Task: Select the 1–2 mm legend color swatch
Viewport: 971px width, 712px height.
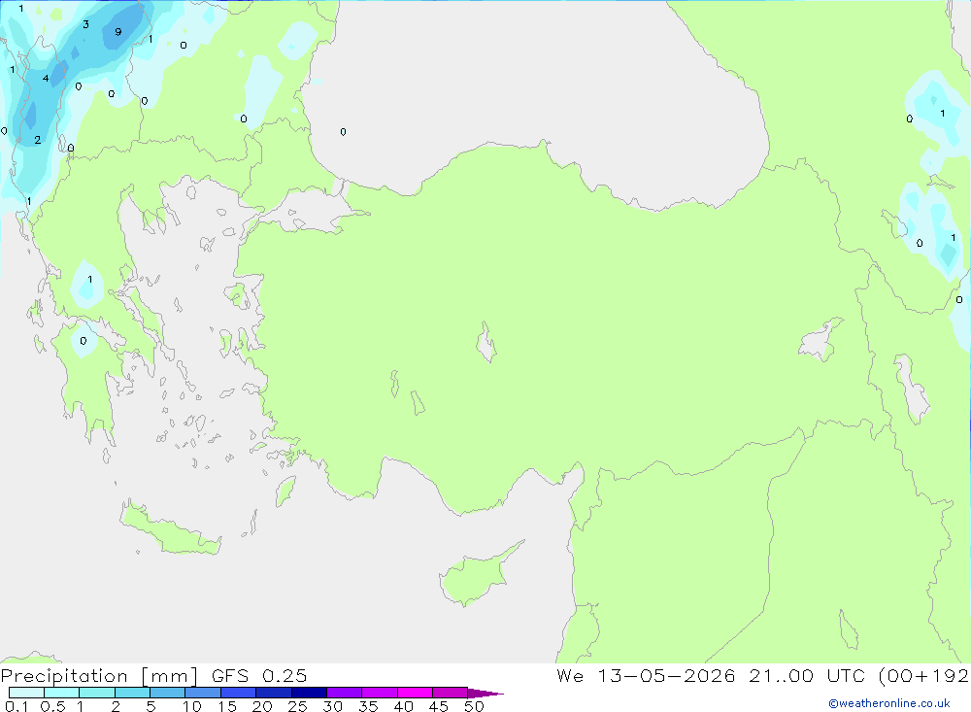Action: pyautogui.click(x=97, y=693)
